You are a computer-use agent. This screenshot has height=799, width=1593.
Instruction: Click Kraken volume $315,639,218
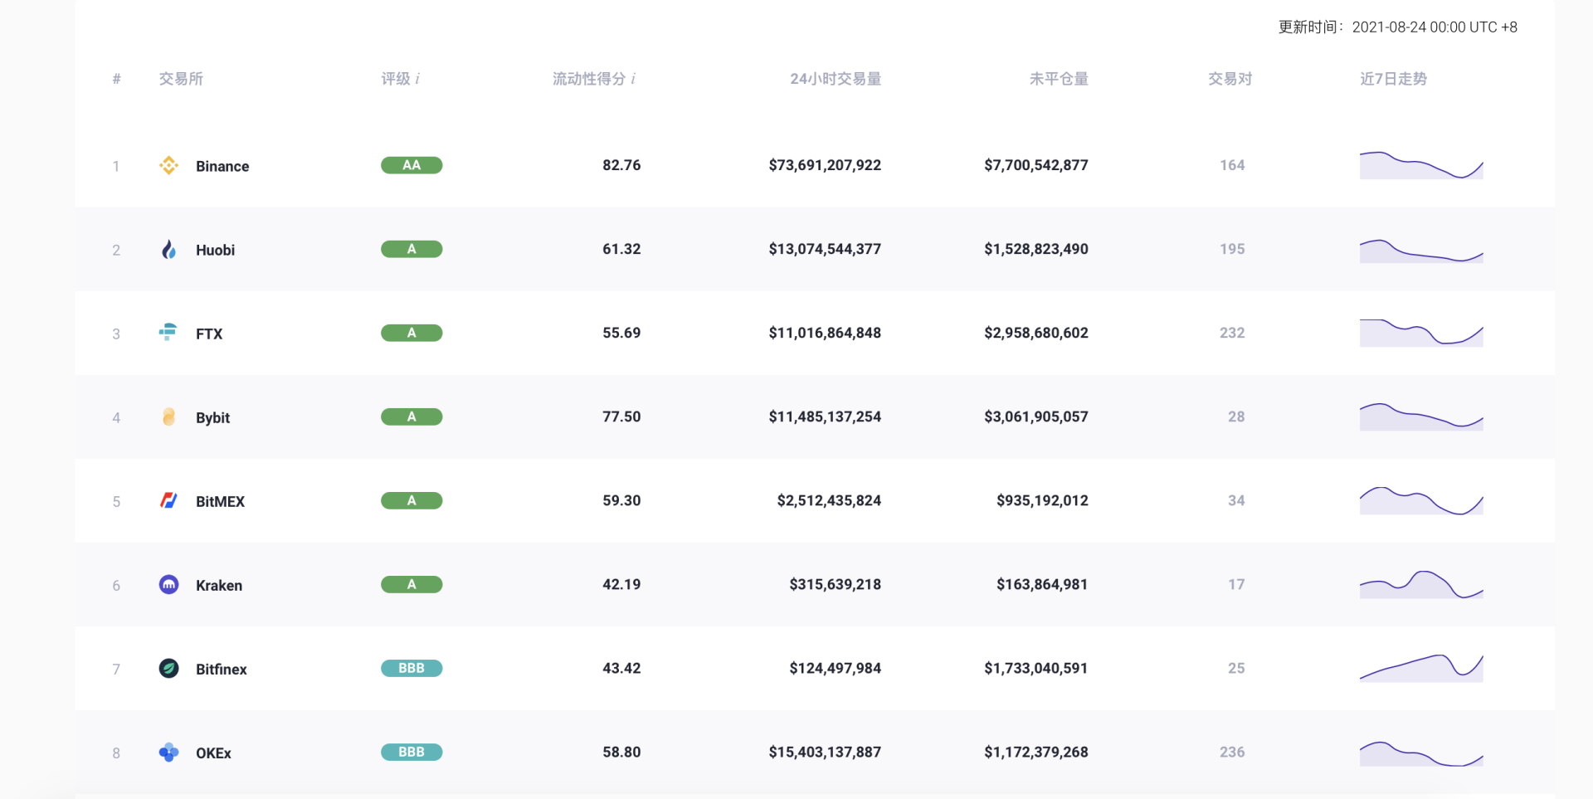(835, 584)
